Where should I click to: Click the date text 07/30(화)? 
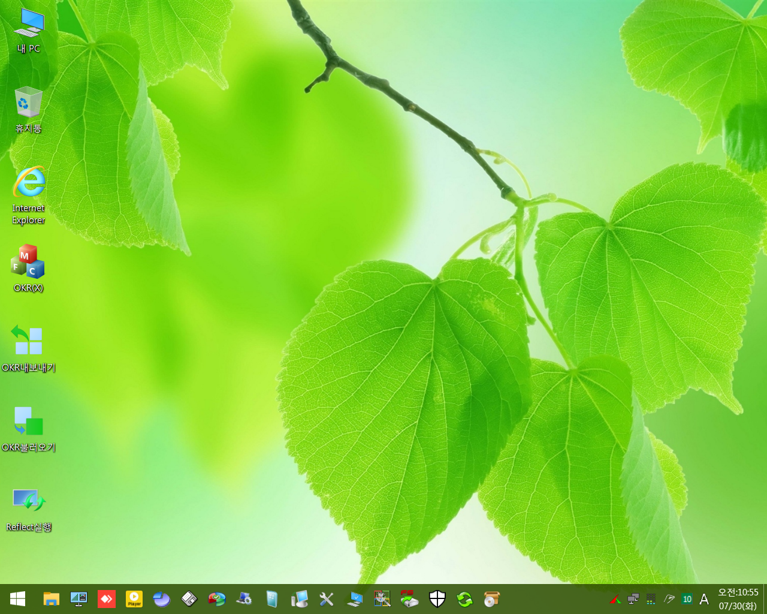738,606
